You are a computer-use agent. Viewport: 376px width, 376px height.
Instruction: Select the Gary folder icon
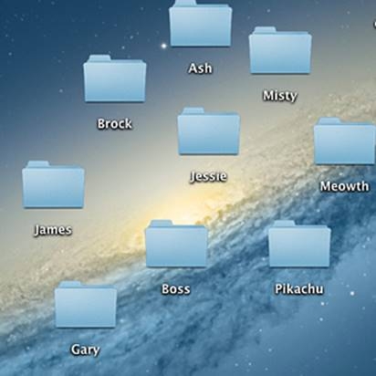(x=86, y=304)
